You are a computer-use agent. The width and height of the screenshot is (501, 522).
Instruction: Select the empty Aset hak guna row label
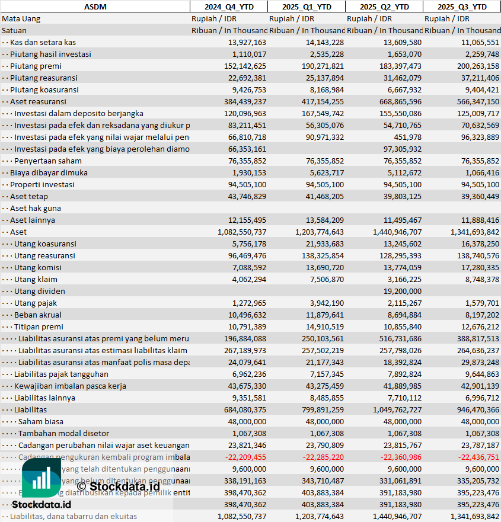pos(35,208)
